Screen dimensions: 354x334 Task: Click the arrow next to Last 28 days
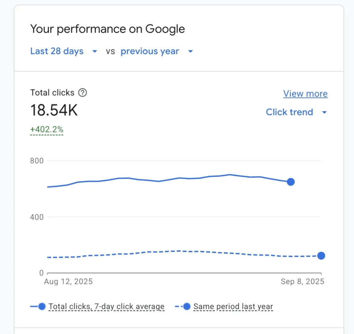[95, 52]
